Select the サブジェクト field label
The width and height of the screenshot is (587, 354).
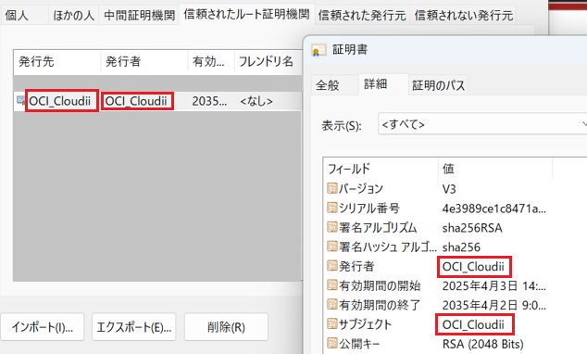click(365, 323)
